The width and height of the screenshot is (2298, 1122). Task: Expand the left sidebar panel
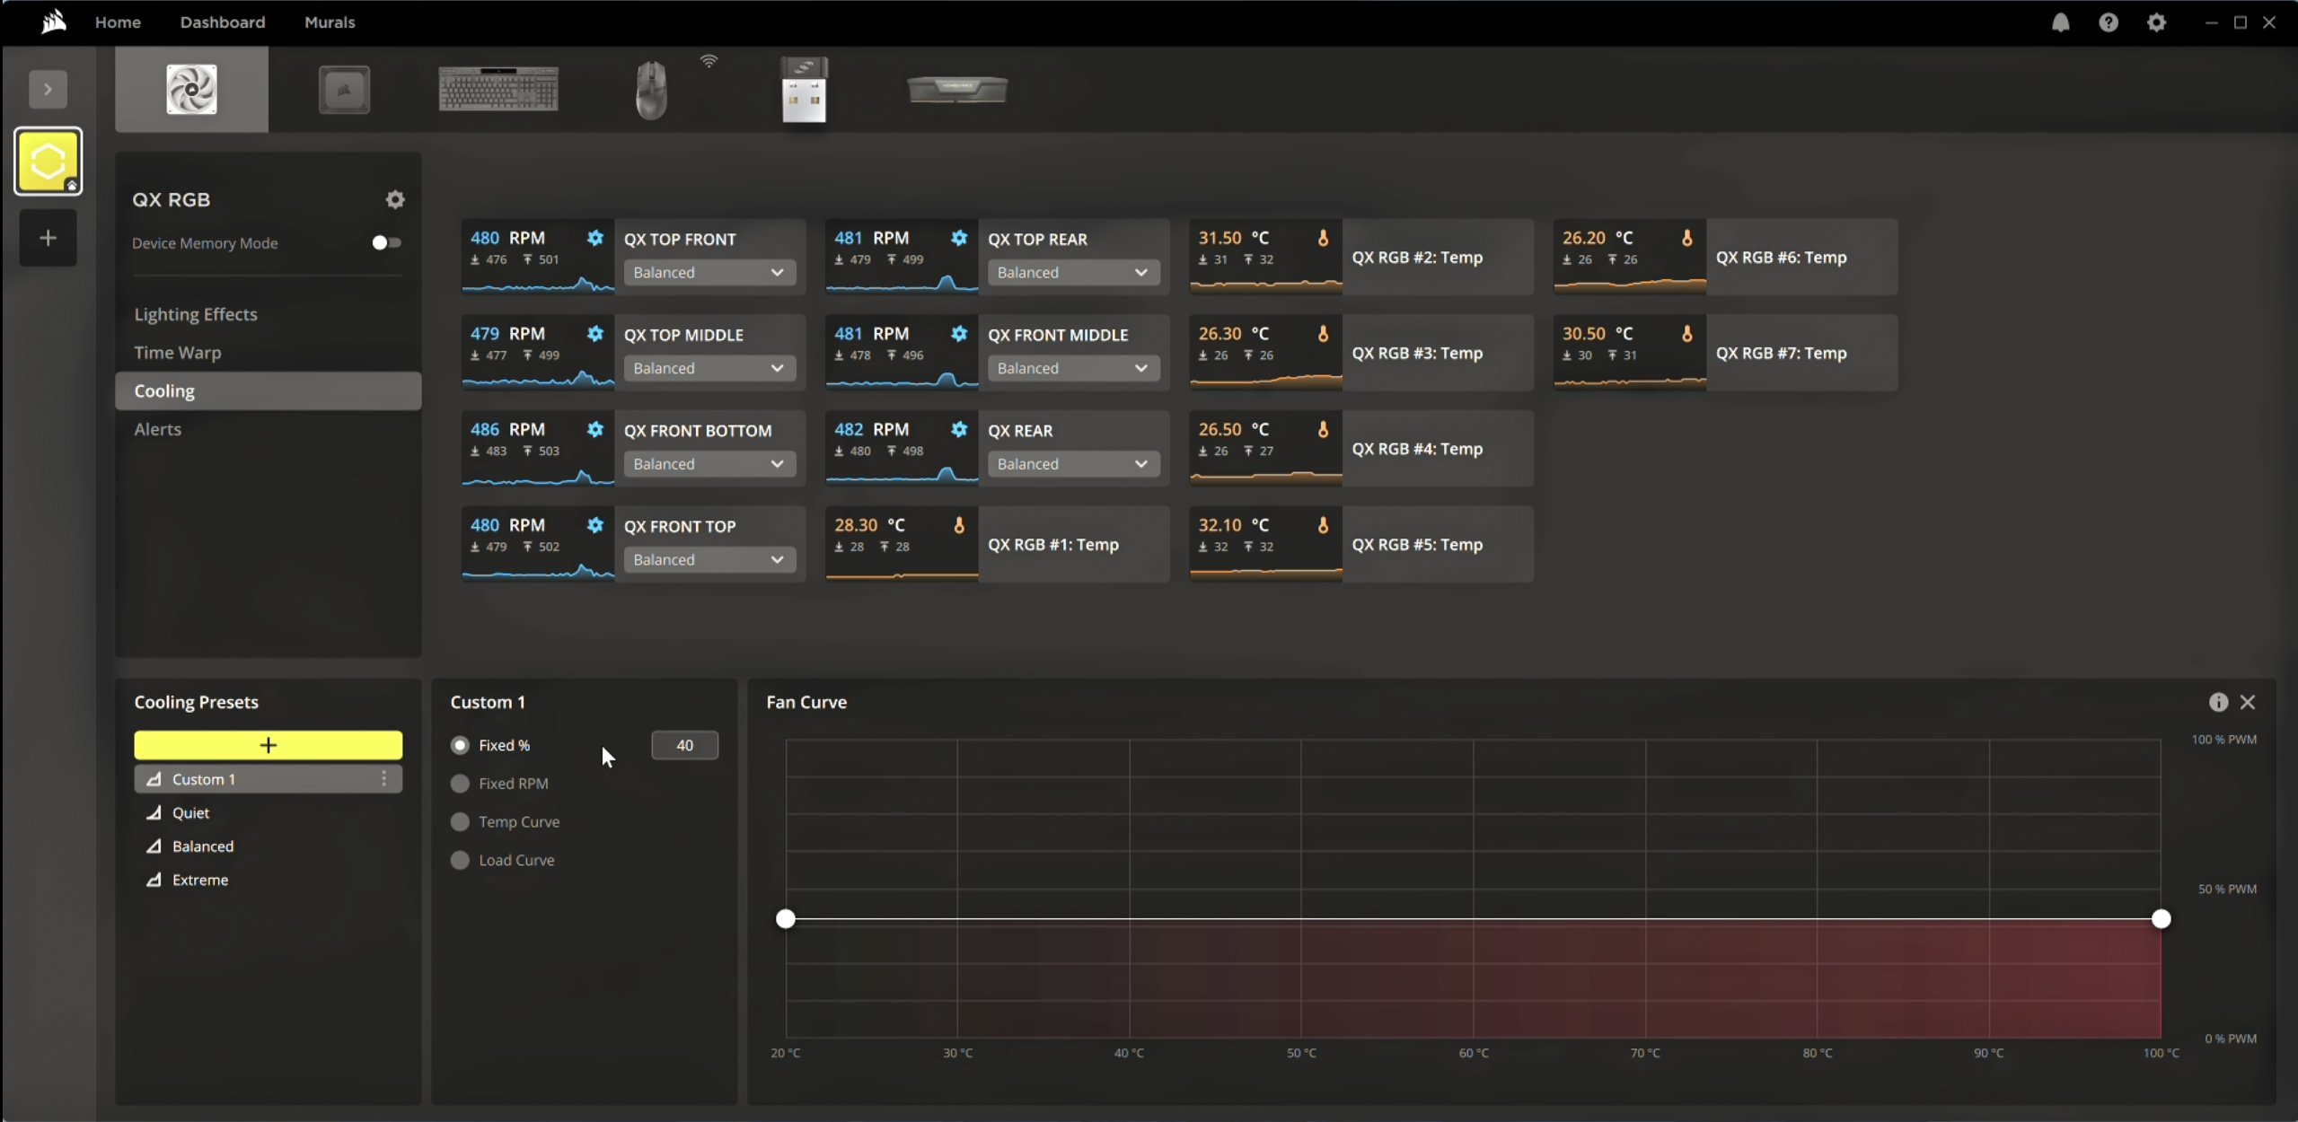(x=48, y=88)
